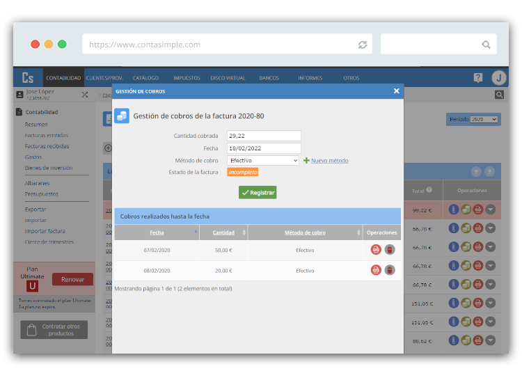
Task: Click the Cantidad cobrada input field
Action: 264,136
